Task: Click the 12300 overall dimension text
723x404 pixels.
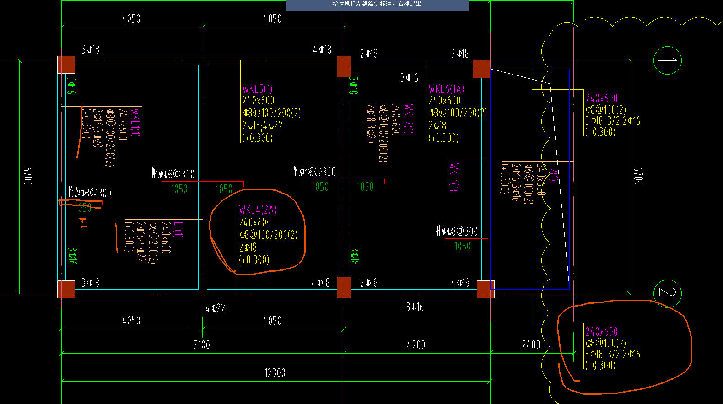Action: click(x=275, y=373)
